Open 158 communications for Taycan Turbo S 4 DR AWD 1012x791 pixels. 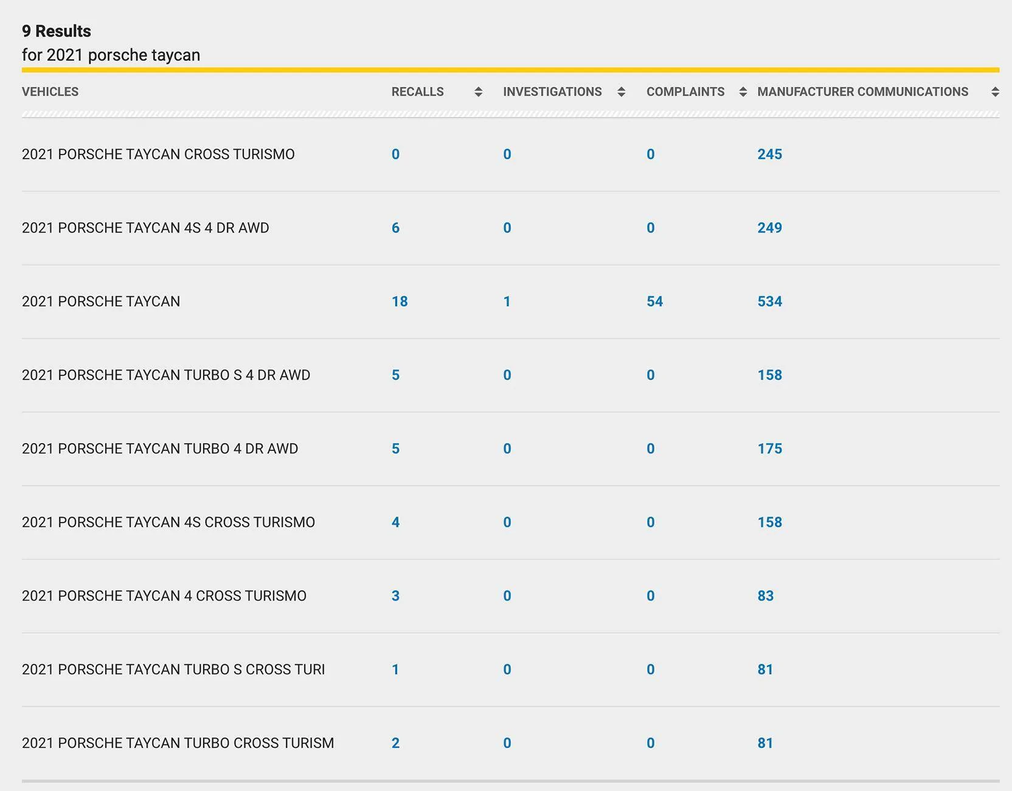click(x=770, y=375)
